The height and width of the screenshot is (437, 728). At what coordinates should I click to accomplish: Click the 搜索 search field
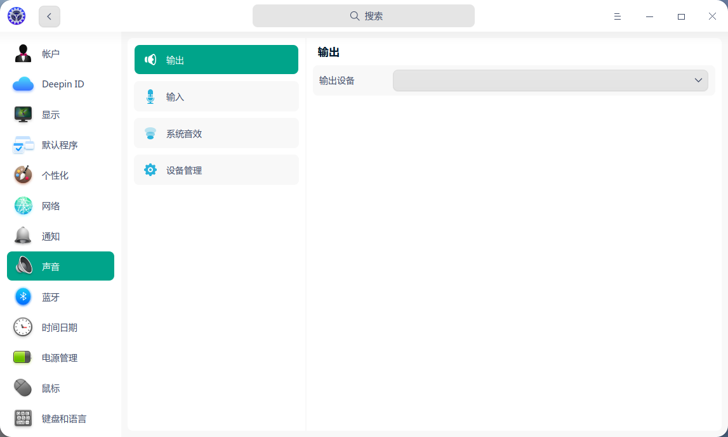click(364, 16)
